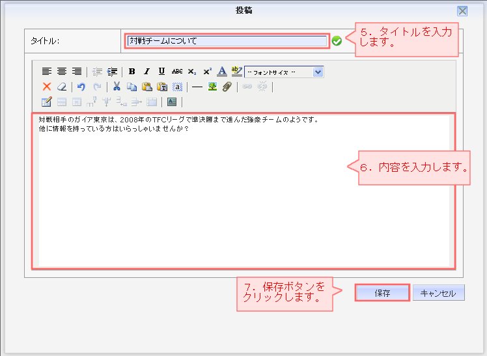Viewport: 487px width, 356px height.
Task: Apply superscript formatting
Action: (x=207, y=72)
